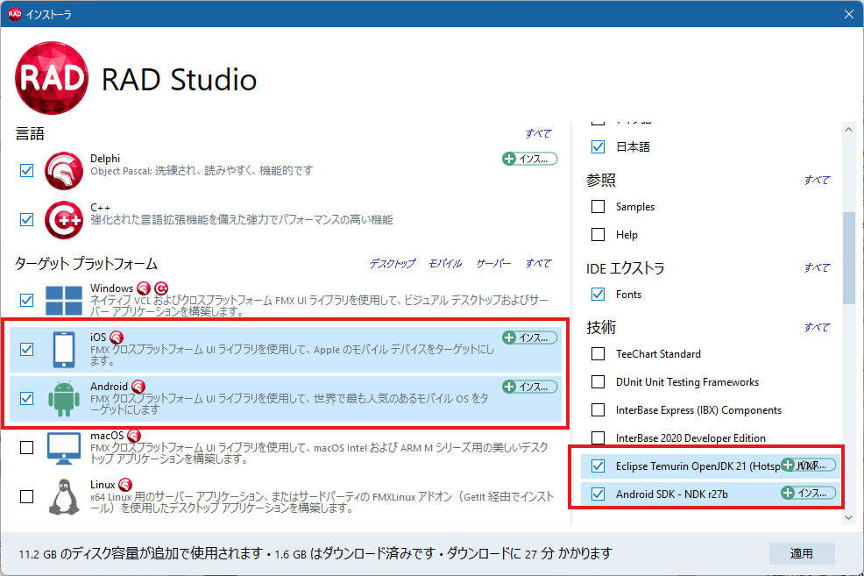Uncheck Eclipse Temurin OpenJDK 21 checkbox

pyautogui.click(x=598, y=466)
